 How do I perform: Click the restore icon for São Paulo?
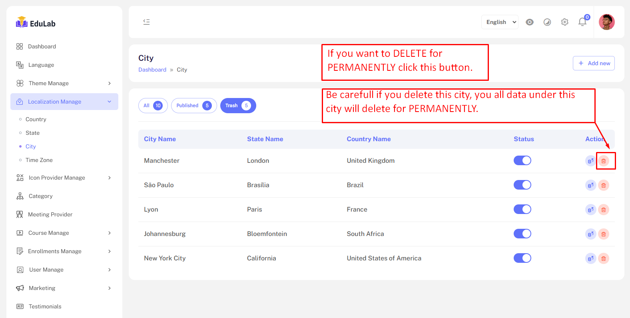pos(590,185)
